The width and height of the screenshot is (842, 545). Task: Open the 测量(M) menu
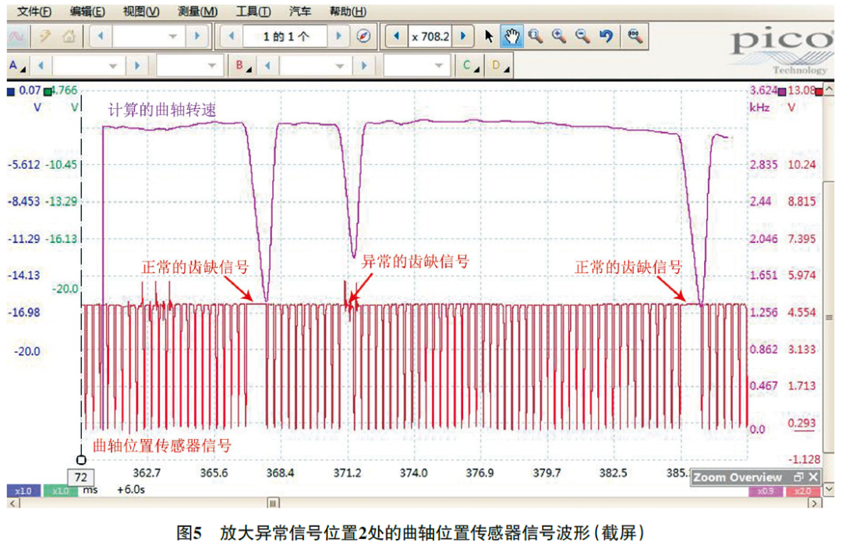click(197, 11)
